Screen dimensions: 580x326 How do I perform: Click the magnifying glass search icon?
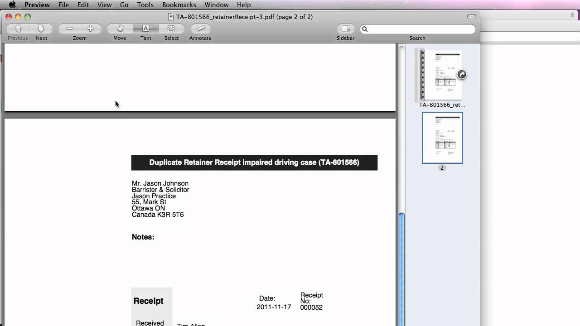coord(365,29)
